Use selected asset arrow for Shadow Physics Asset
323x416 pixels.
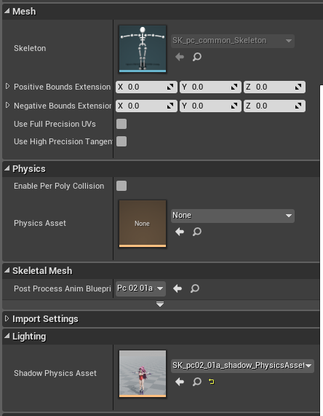(x=180, y=382)
